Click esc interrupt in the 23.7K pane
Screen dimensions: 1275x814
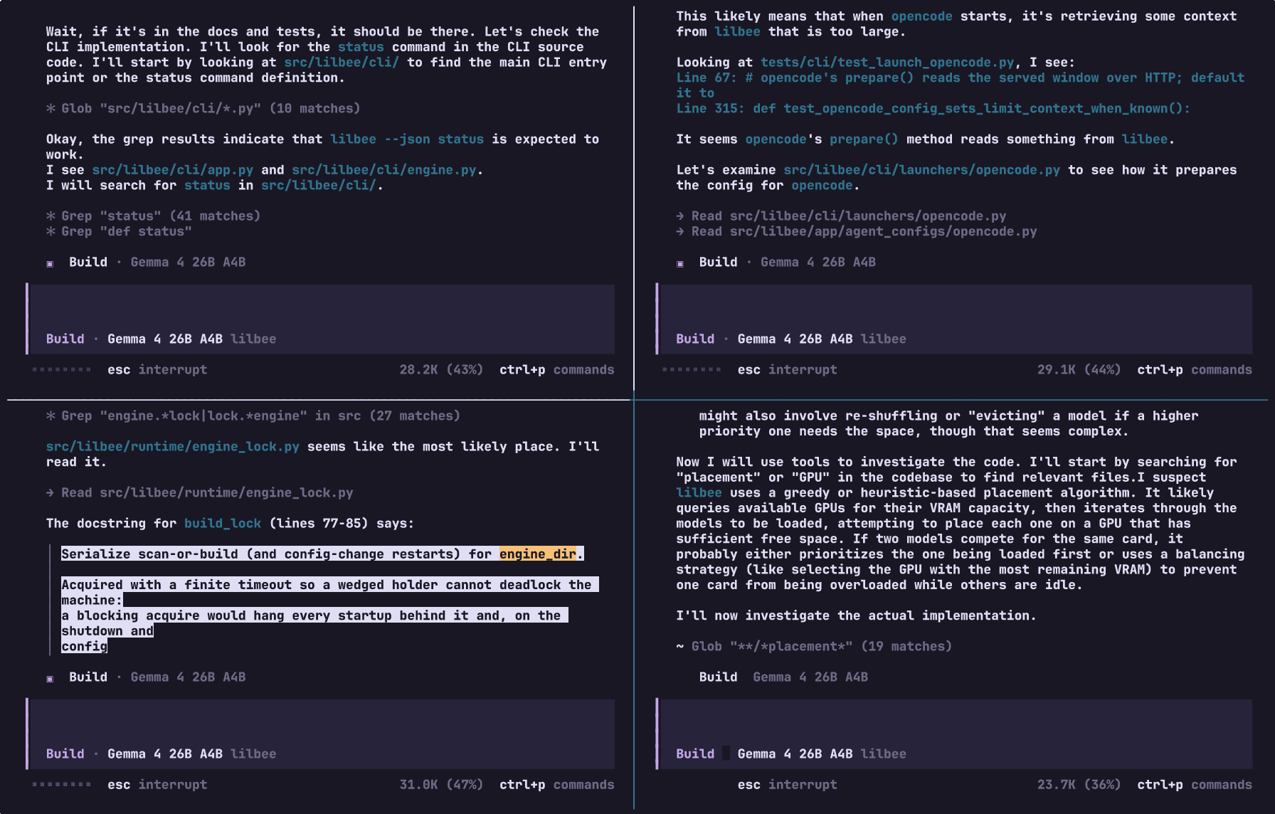click(x=788, y=784)
